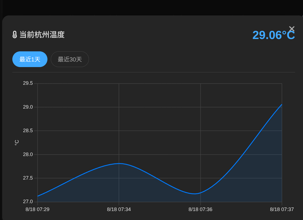This screenshot has height=220, width=303.
Task: Click the 27.0 y-axis value
Action: (x=28, y=201)
